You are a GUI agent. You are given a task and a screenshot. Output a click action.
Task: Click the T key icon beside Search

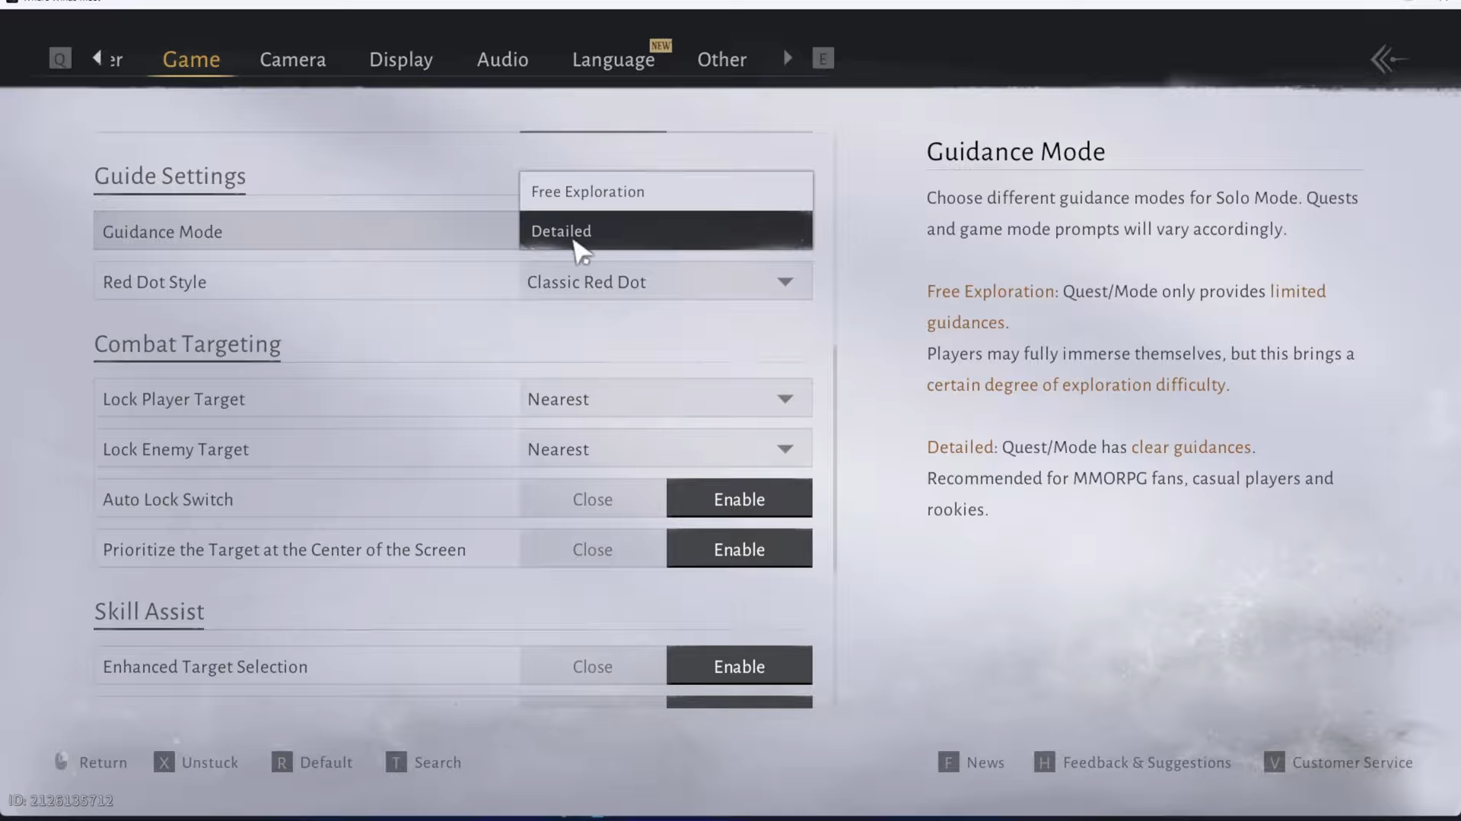(x=396, y=762)
